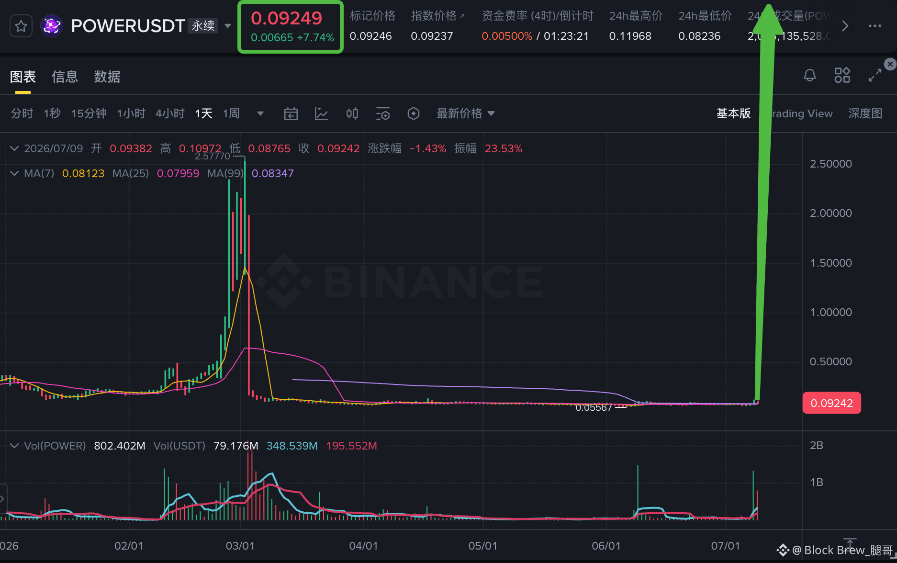Switch to the 数据 tab

[x=107, y=77]
